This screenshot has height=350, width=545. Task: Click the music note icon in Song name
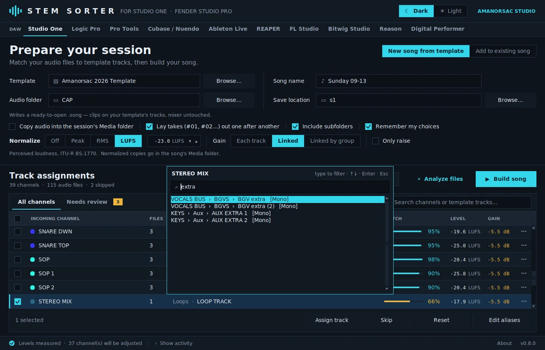tap(323, 81)
